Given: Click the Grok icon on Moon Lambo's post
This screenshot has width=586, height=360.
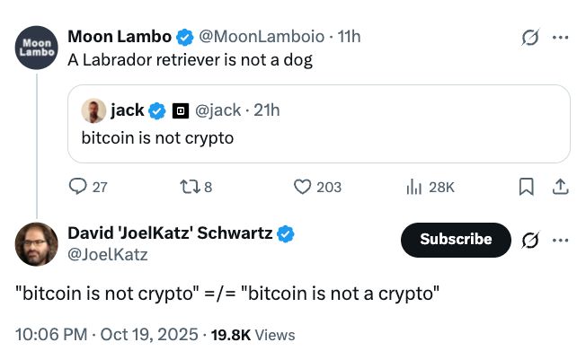Looking at the screenshot, I should pyautogui.click(x=530, y=38).
